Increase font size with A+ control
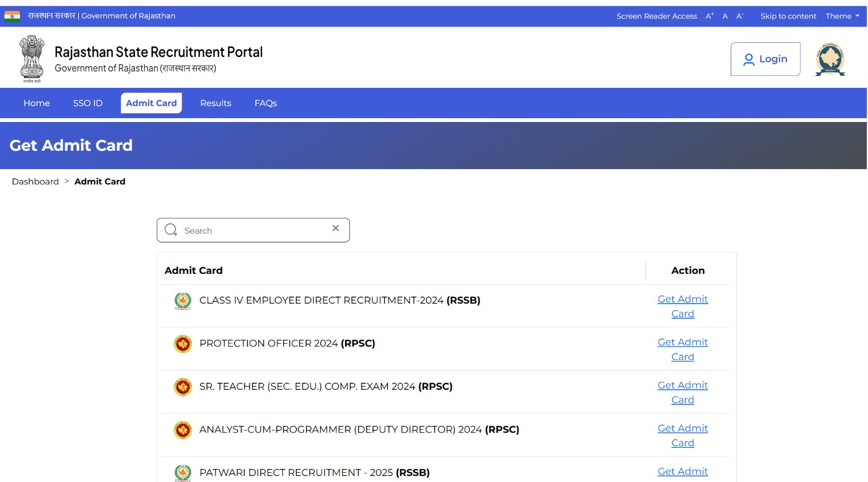 point(710,16)
